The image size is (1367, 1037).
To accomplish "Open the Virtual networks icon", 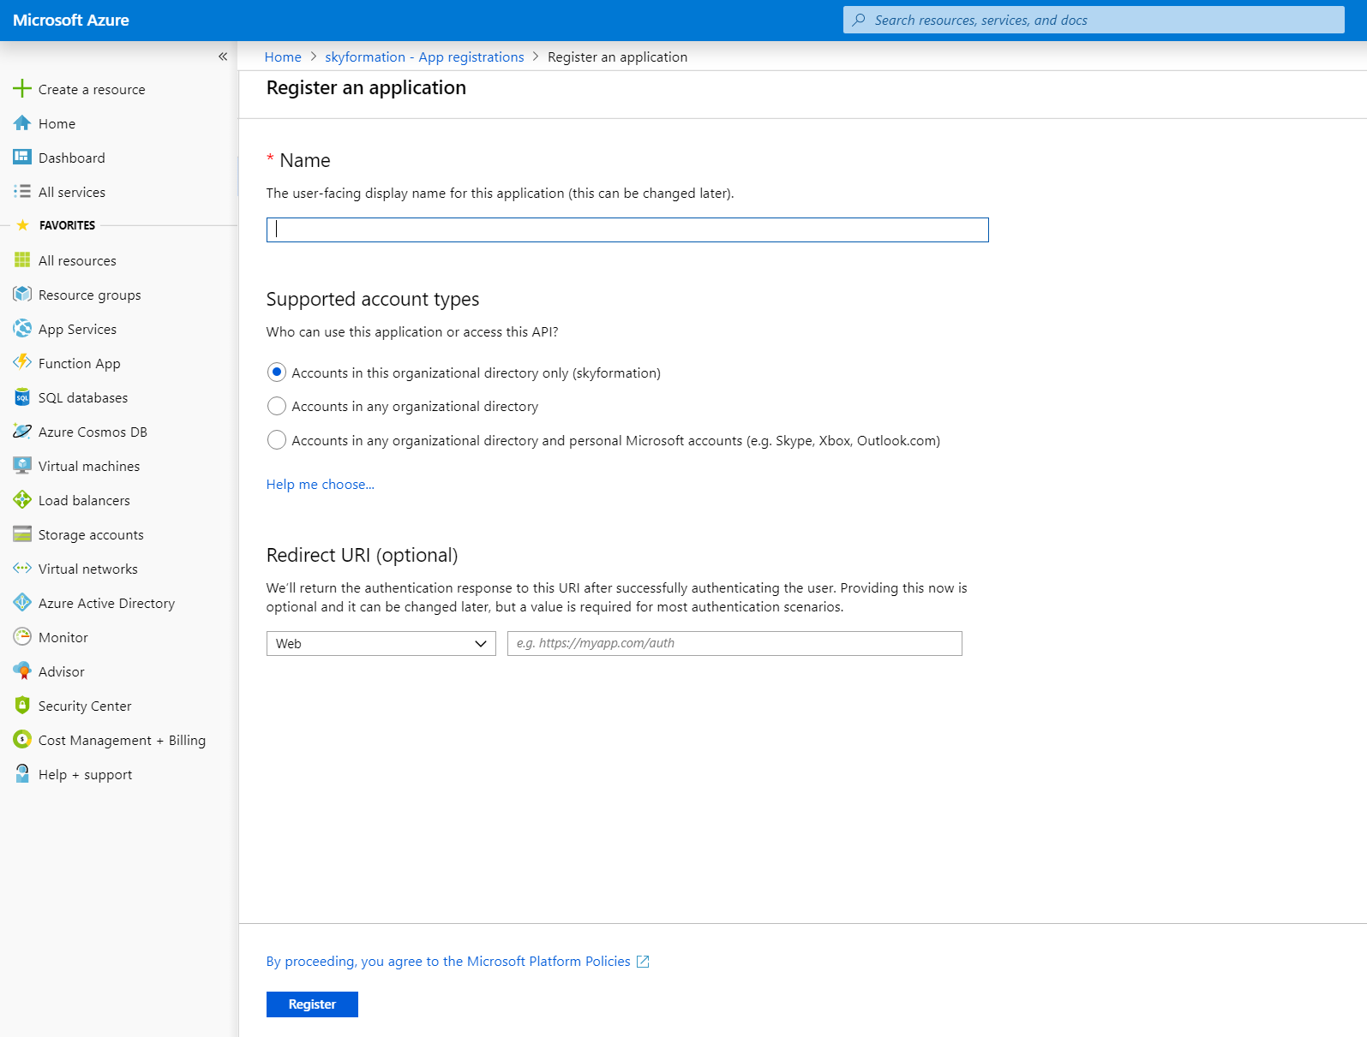I will [22, 568].
